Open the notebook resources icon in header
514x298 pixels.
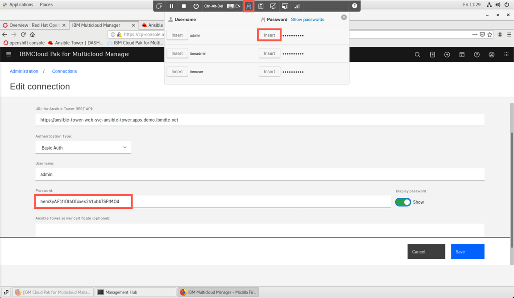coord(432,55)
